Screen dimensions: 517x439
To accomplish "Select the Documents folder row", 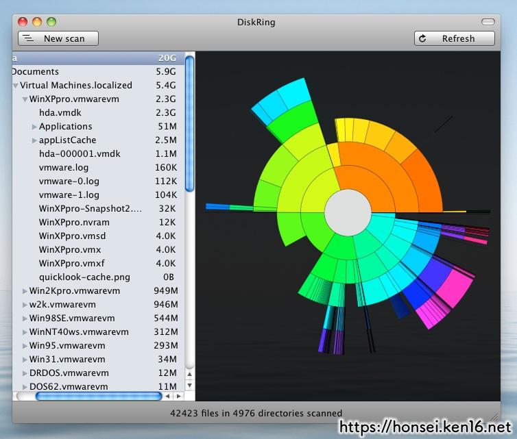I will [x=36, y=72].
